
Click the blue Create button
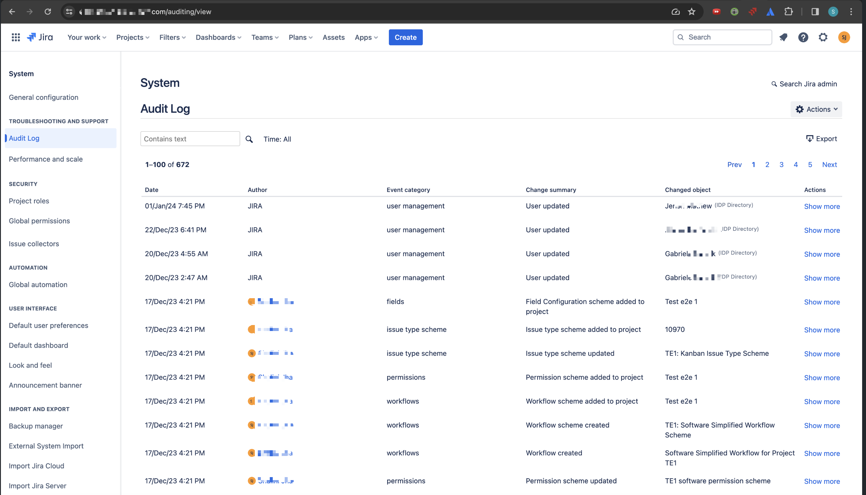click(x=406, y=37)
